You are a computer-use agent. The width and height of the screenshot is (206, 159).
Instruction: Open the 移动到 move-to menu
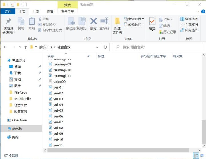(71, 24)
